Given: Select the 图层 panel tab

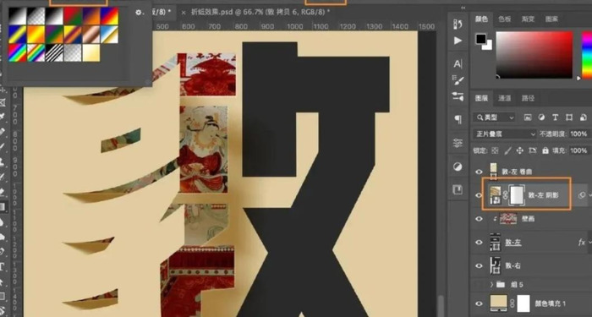Looking at the screenshot, I should tap(481, 99).
